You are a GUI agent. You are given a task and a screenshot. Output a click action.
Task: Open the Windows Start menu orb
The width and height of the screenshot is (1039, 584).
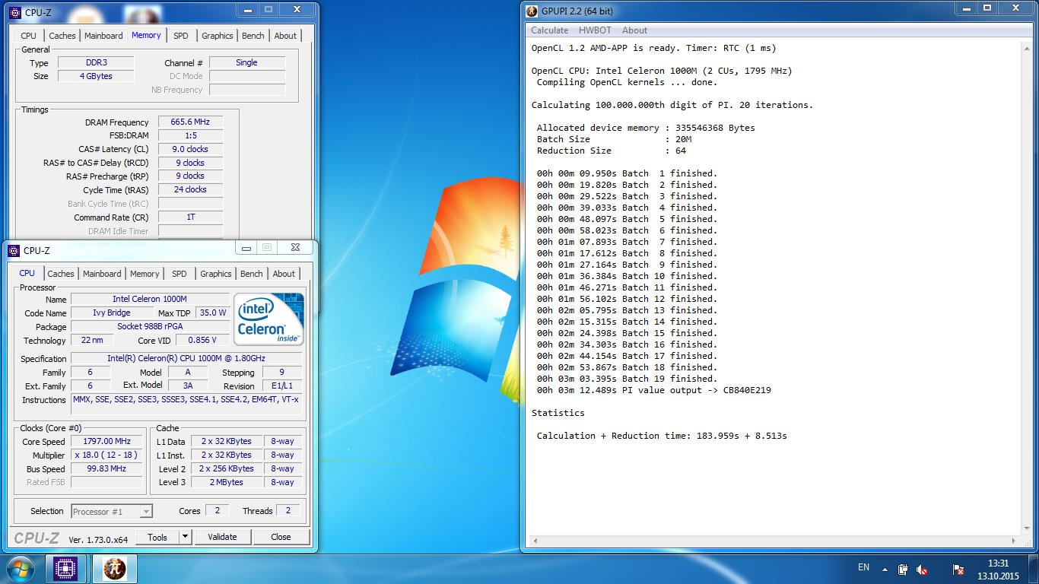(x=20, y=569)
